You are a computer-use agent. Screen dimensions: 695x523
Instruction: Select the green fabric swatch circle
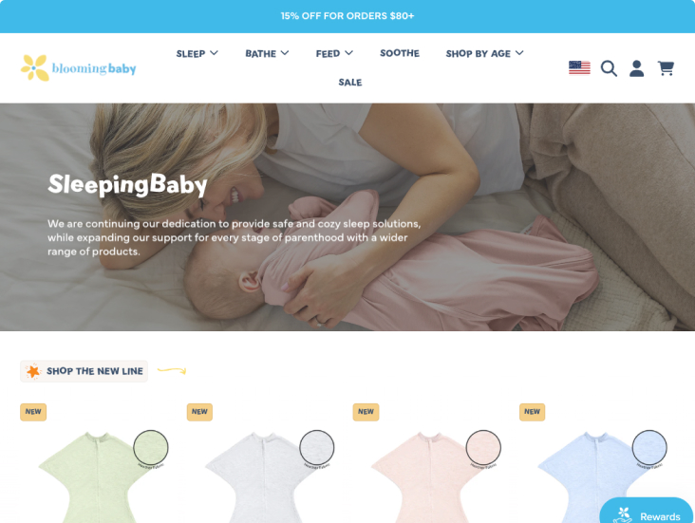coord(151,448)
